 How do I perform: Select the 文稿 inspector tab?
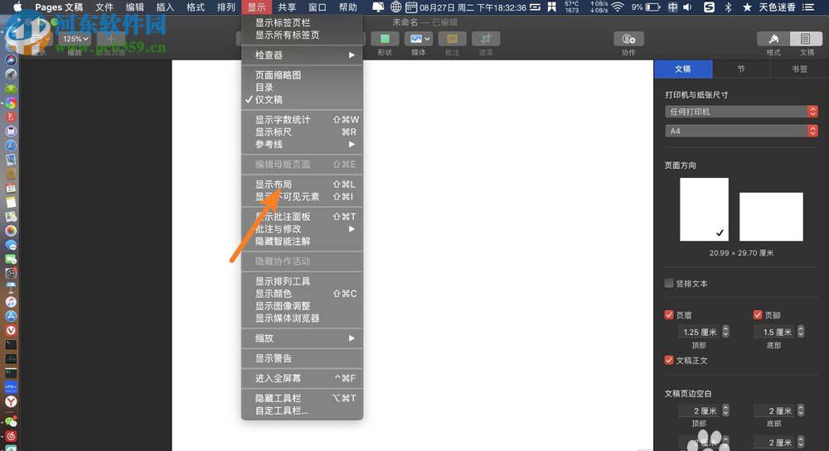[x=683, y=70]
